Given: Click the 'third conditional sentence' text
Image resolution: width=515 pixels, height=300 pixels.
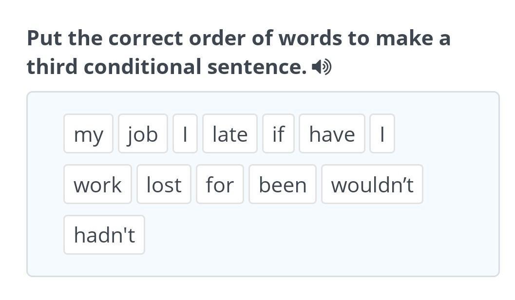Looking at the screenshot, I should pos(167,67).
